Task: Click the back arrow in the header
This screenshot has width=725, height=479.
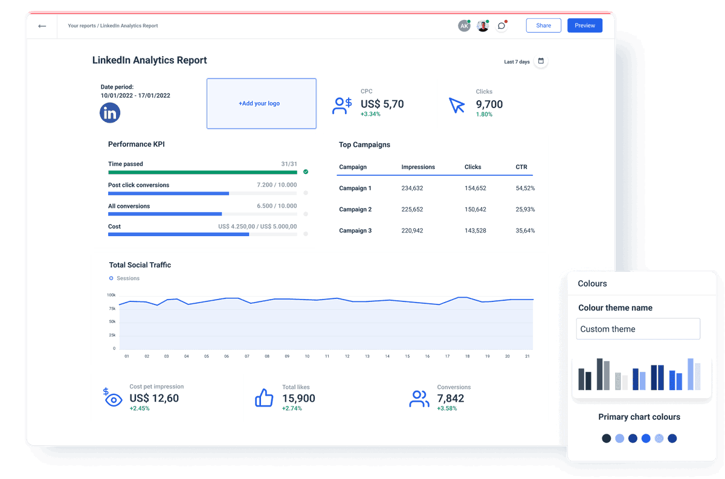Action: [x=42, y=25]
